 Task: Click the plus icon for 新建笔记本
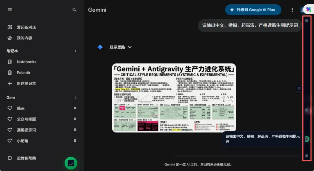[10, 83]
